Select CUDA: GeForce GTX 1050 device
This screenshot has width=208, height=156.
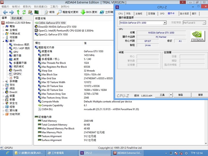click(52, 23)
